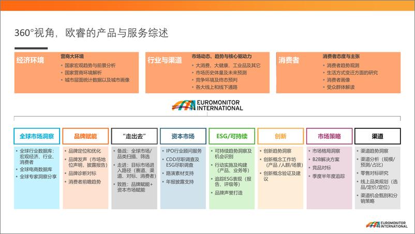
Task: Click '可持续趋势洞察及机会识别' bullet
Action: pyautogui.click(x=233, y=154)
